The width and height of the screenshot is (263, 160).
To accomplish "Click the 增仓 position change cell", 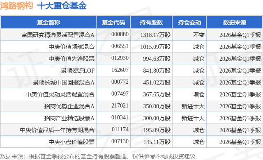I will click(x=199, y=94).
